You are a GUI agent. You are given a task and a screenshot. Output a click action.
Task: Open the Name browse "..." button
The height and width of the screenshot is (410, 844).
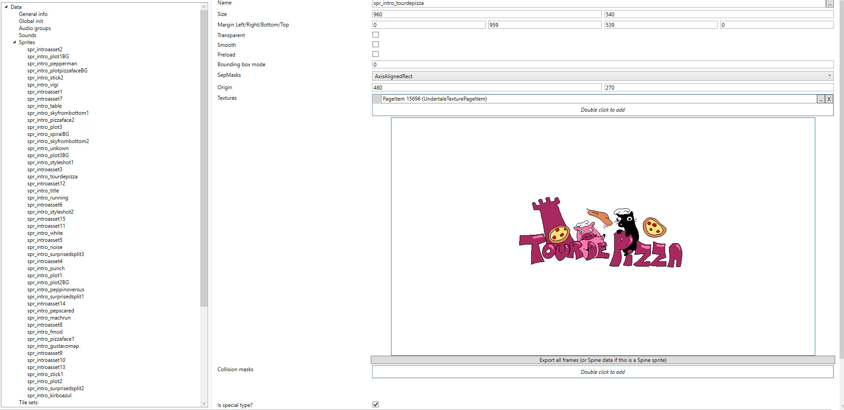[x=829, y=4]
